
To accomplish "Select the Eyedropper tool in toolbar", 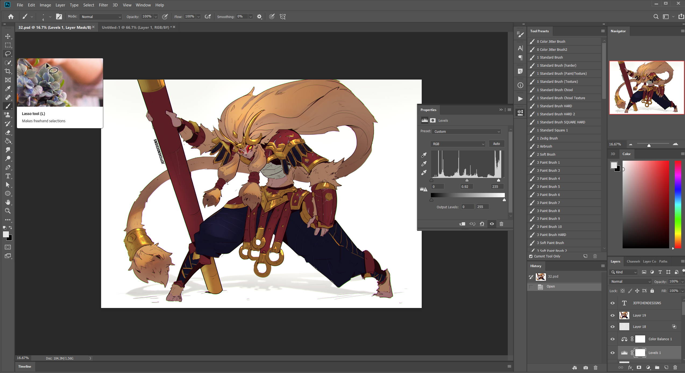I will point(8,89).
